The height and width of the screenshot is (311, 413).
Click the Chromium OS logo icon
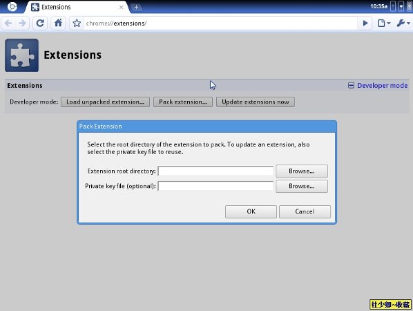pos(12,7)
